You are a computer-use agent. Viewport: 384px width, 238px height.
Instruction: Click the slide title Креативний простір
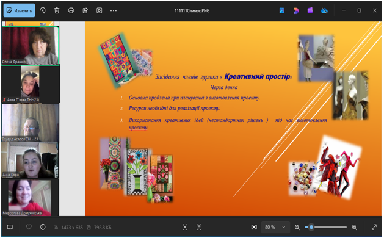(x=257, y=76)
